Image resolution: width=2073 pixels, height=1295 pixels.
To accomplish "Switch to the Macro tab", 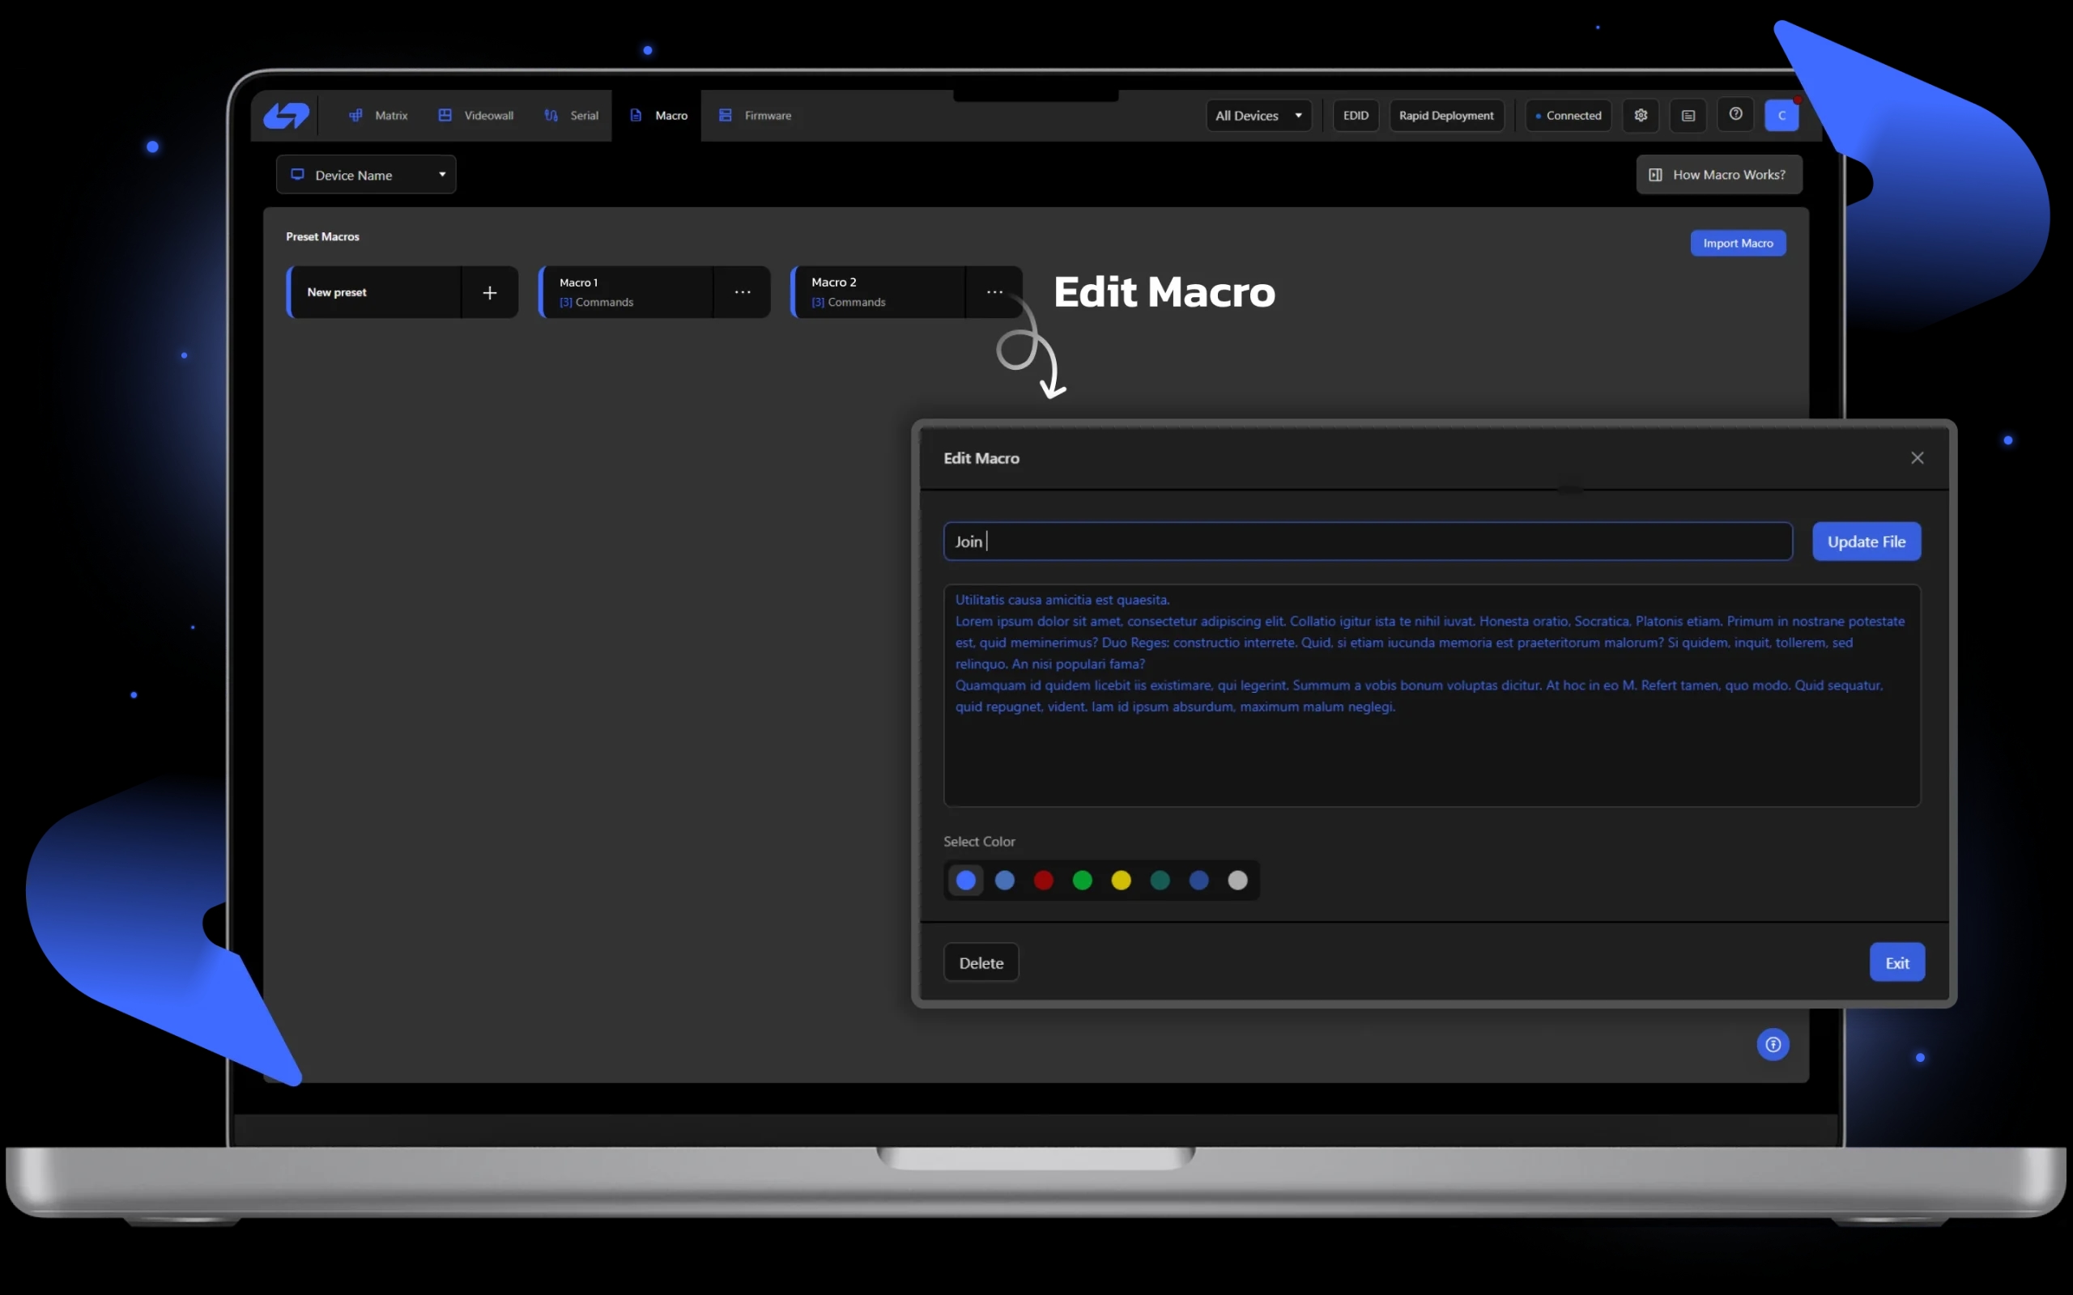I will pos(657,115).
